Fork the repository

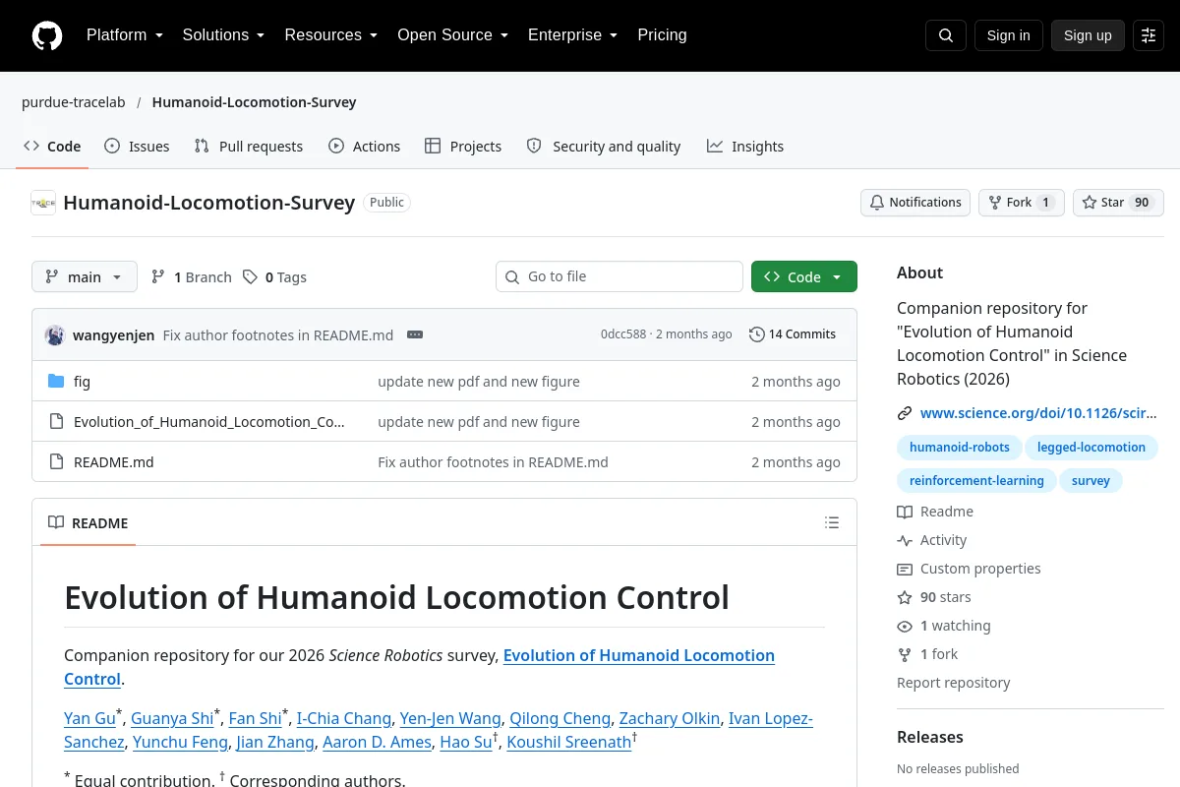[1021, 203]
